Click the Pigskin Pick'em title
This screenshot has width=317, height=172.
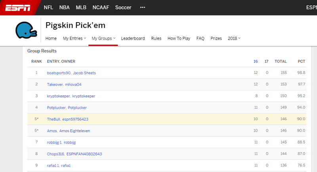pyautogui.click(x=75, y=25)
